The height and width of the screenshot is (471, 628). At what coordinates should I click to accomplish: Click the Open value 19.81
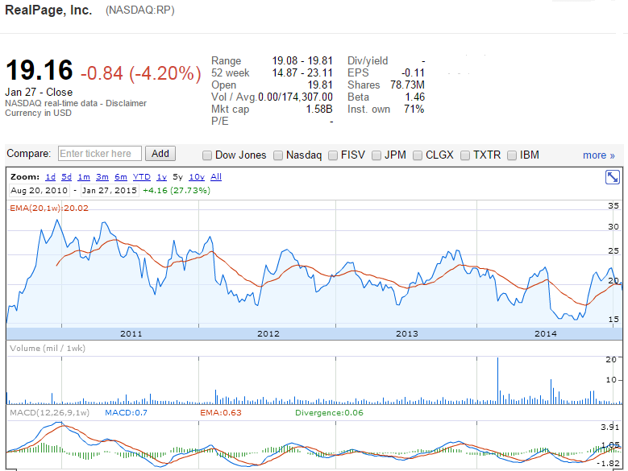[320, 85]
